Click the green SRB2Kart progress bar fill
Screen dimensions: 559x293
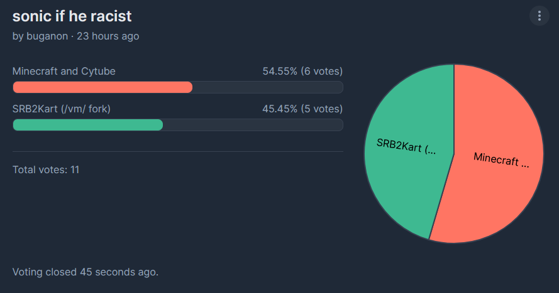coord(87,125)
